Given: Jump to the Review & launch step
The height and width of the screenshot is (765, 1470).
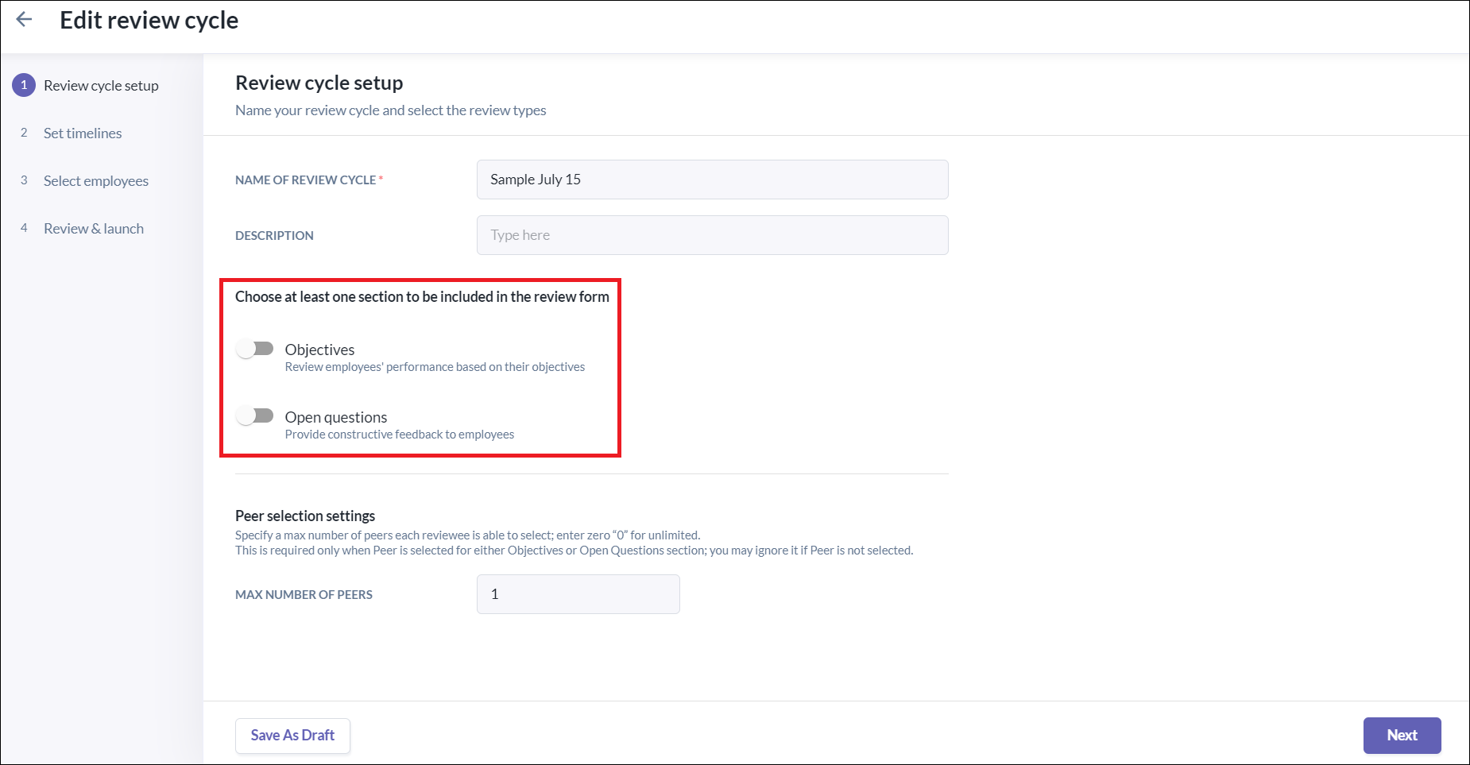Looking at the screenshot, I should pyautogui.click(x=94, y=229).
